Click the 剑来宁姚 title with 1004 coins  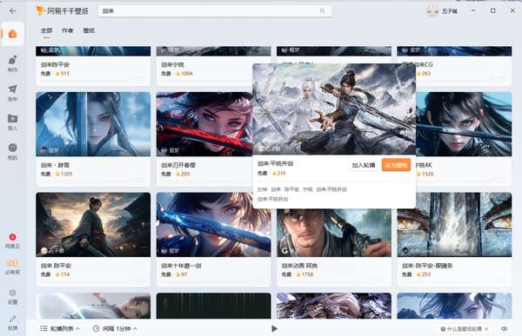172,64
